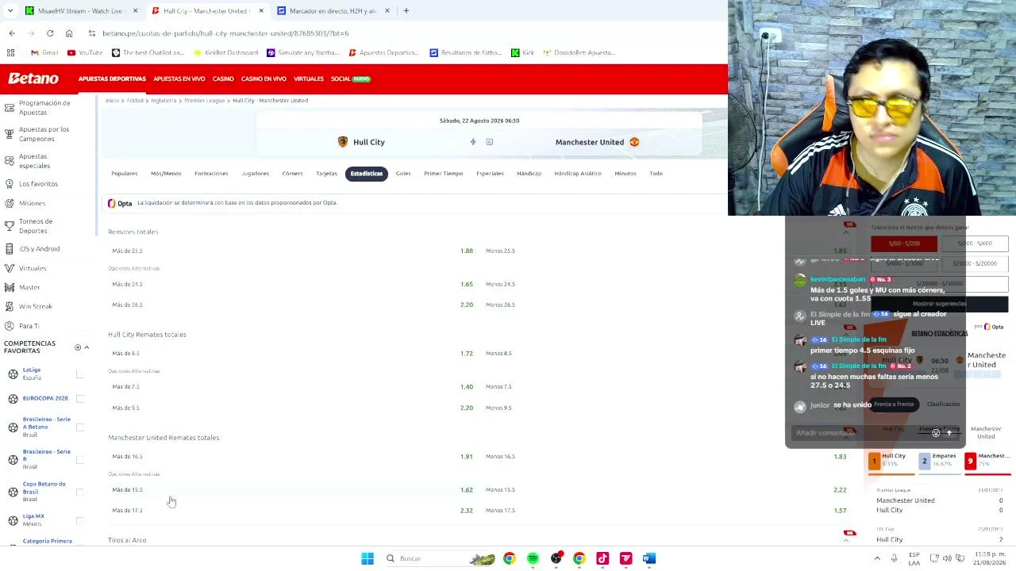
Task: Close the Hull City - Manchester United browser tab
Action: click(261, 11)
